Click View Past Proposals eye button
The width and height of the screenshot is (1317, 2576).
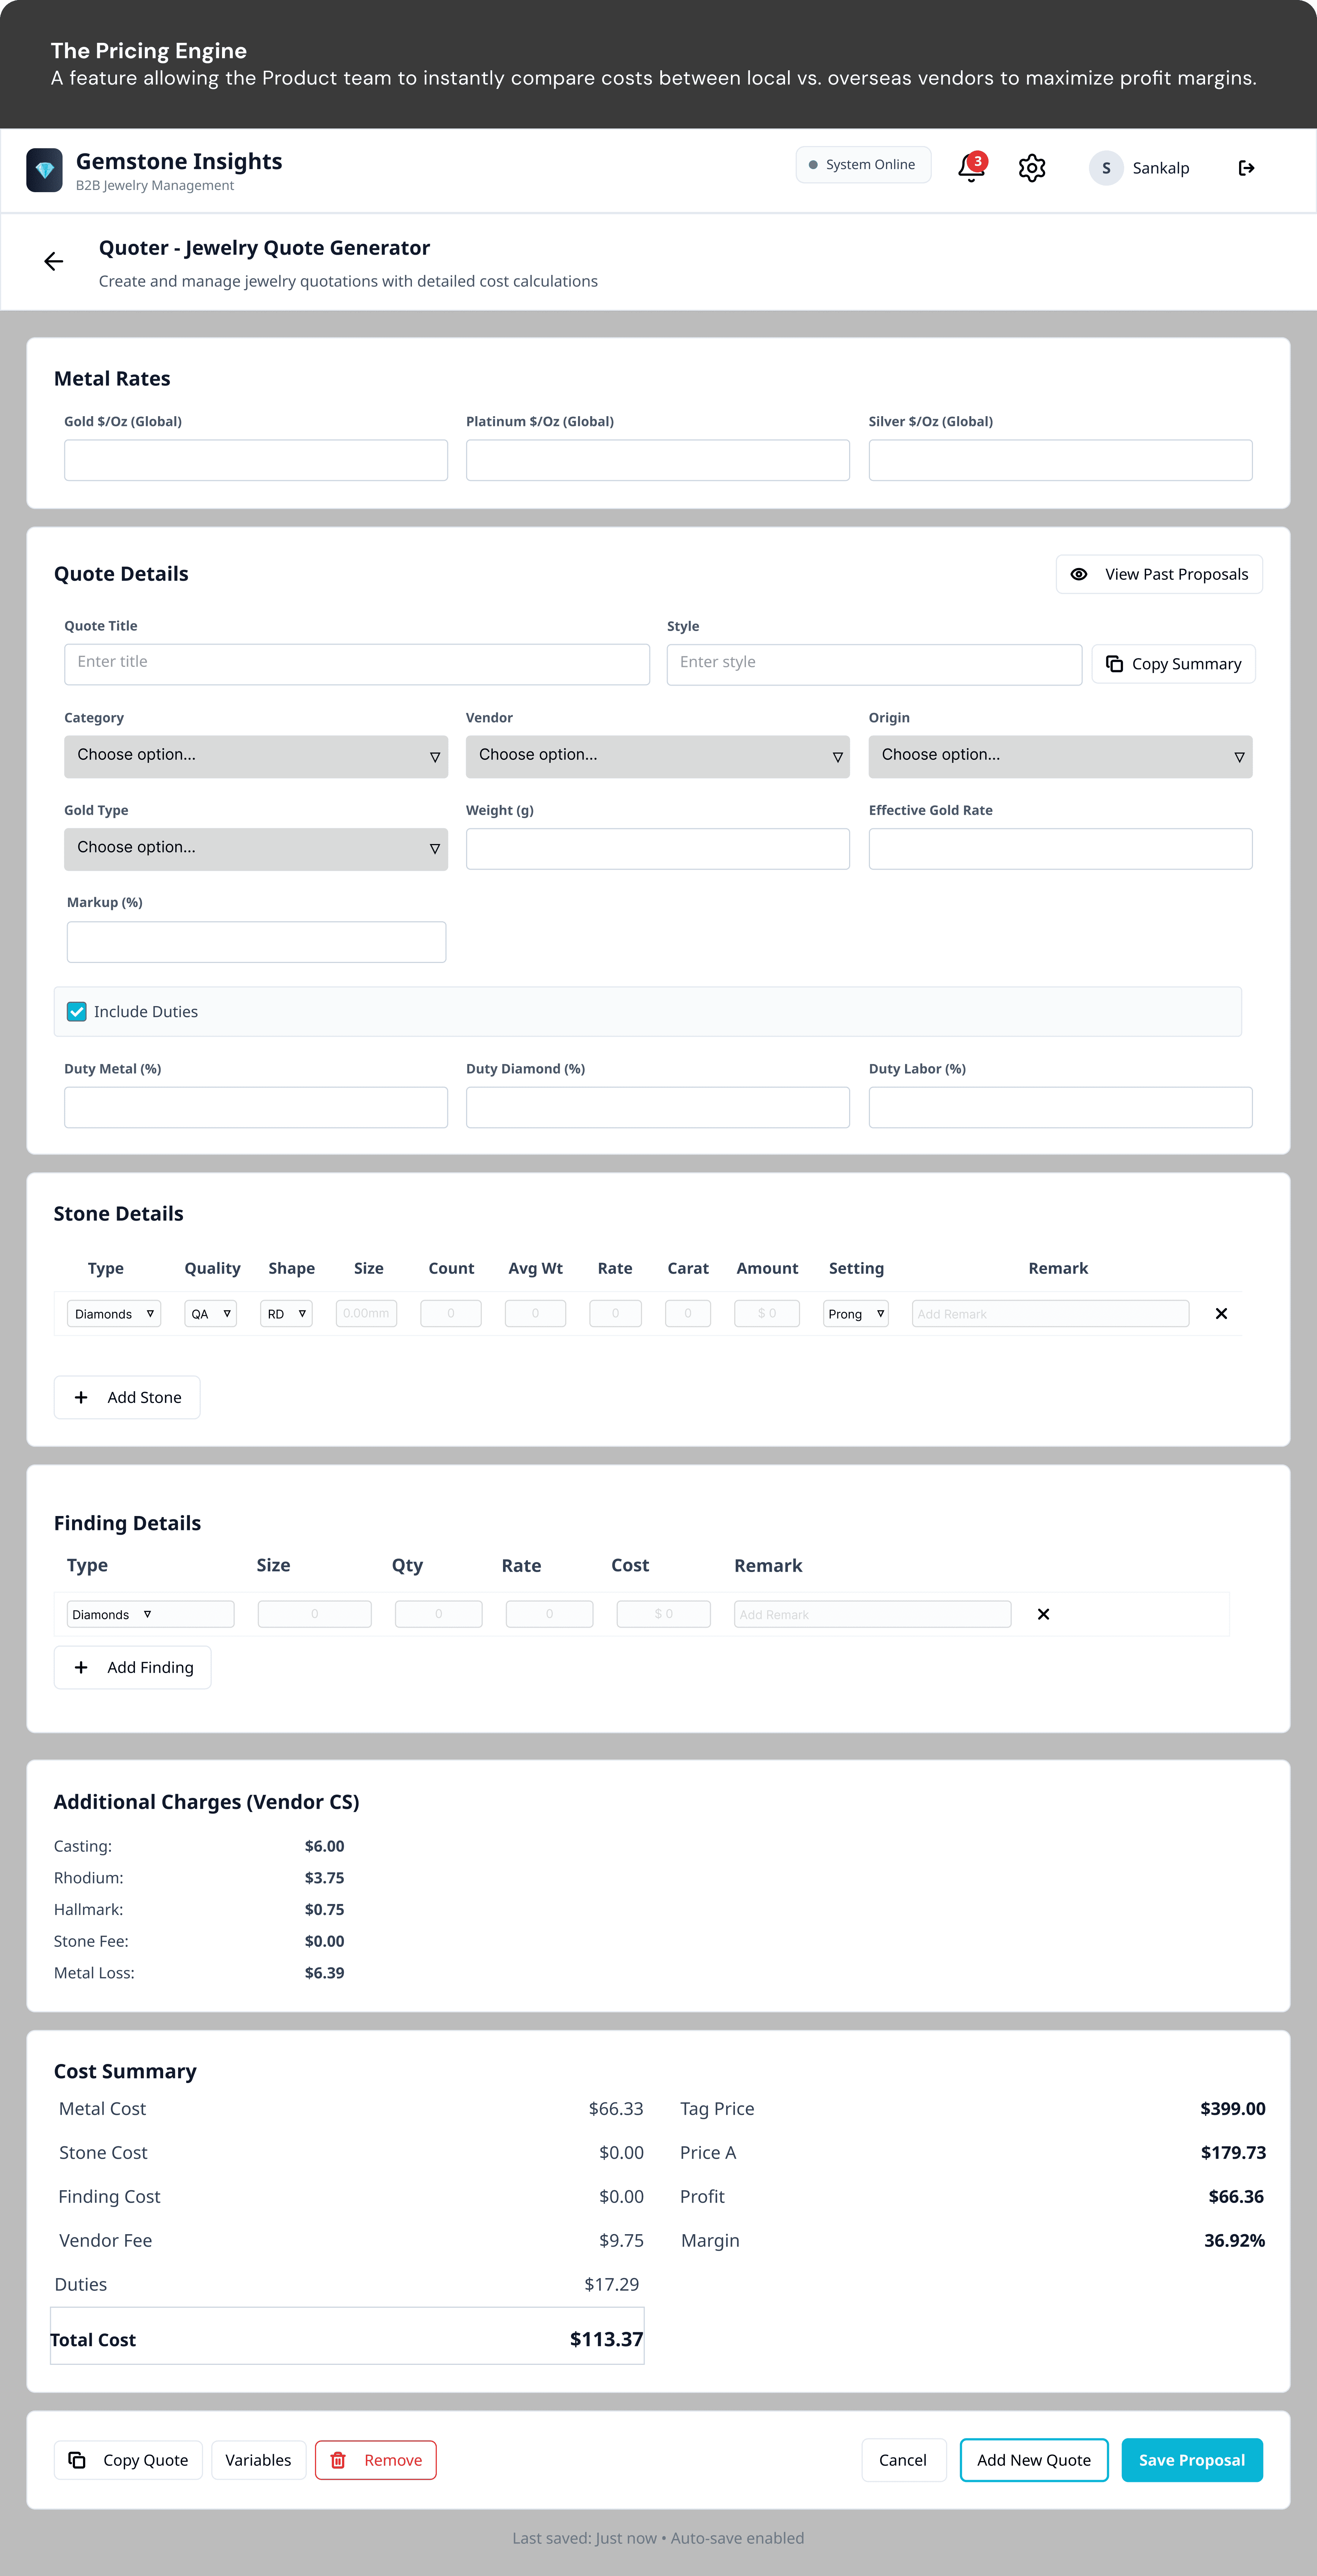click(x=1159, y=574)
